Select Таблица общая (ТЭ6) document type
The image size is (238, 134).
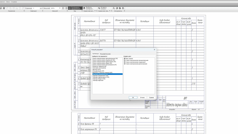click(99, 79)
